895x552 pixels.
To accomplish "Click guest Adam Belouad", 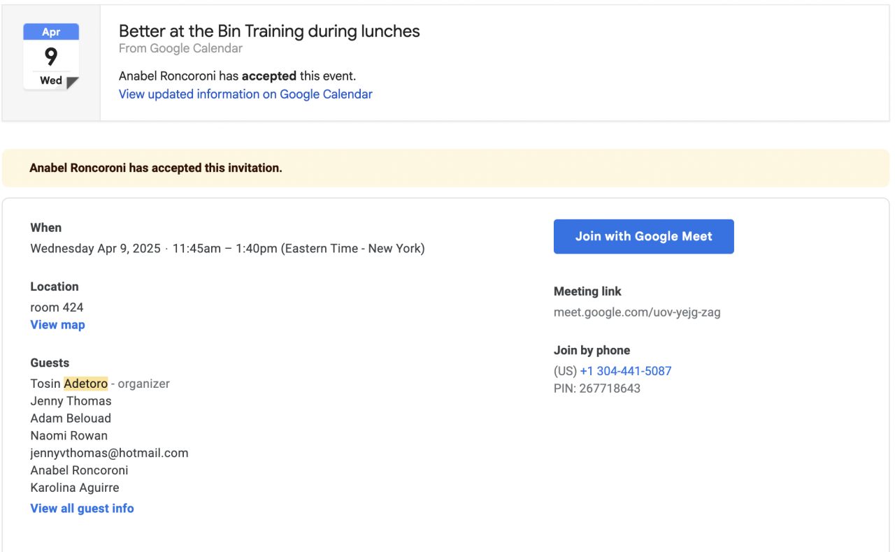I will point(71,419).
